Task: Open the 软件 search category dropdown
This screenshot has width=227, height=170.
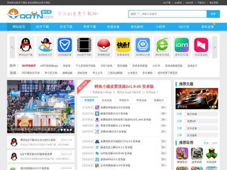Action: coord(135,14)
